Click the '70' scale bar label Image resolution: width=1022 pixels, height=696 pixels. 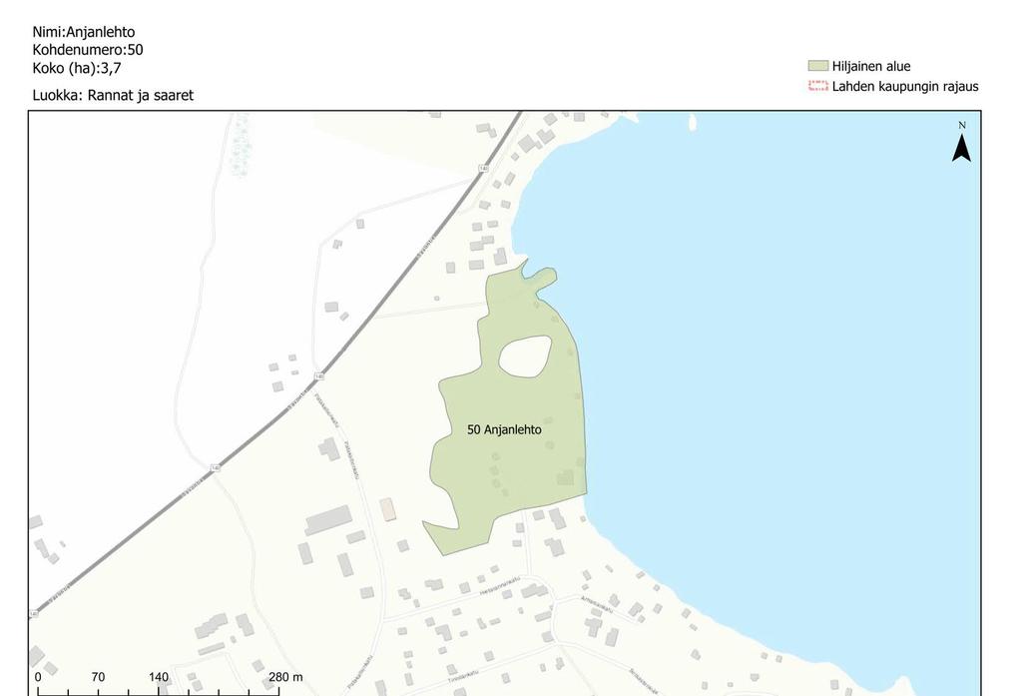[x=98, y=677]
